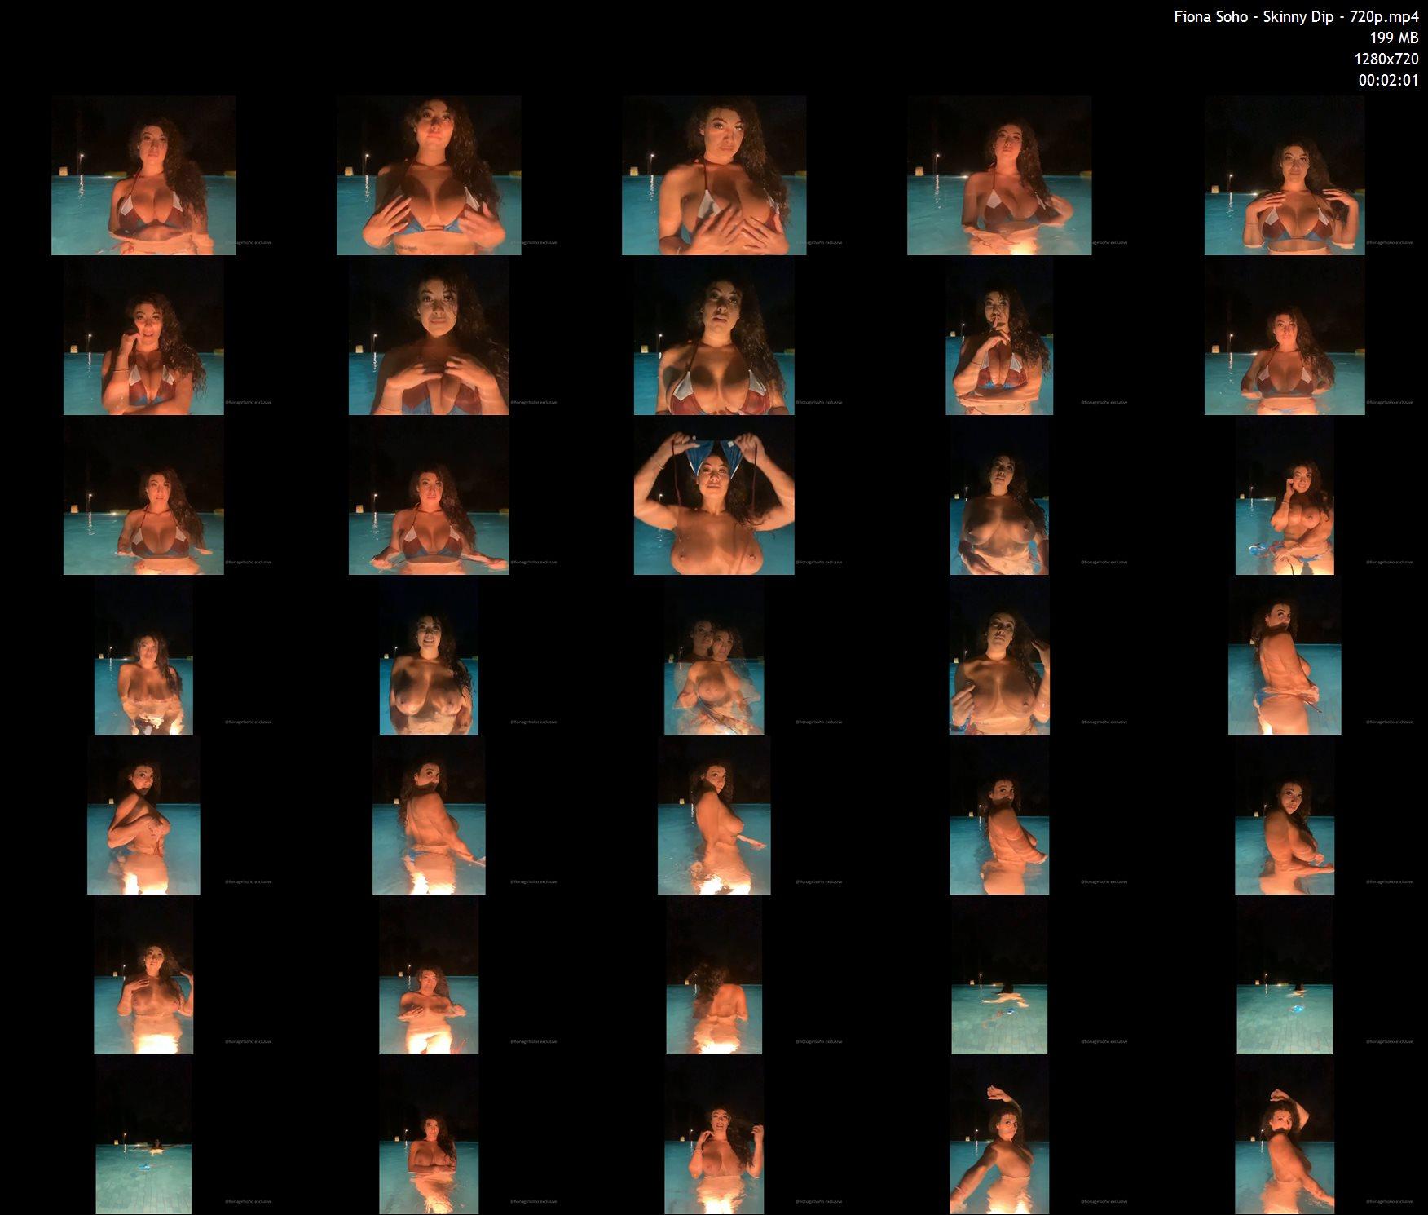This screenshot has width=1428, height=1215.
Task: Select the first thumbnail in the fifth row
Action: click(x=143, y=815)
